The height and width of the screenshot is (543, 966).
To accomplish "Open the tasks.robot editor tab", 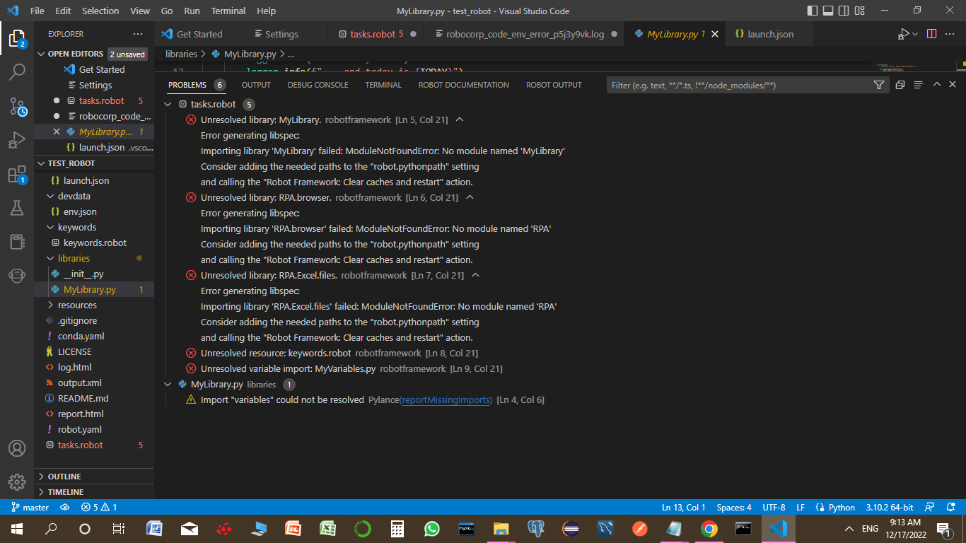I will pos(376,34).
